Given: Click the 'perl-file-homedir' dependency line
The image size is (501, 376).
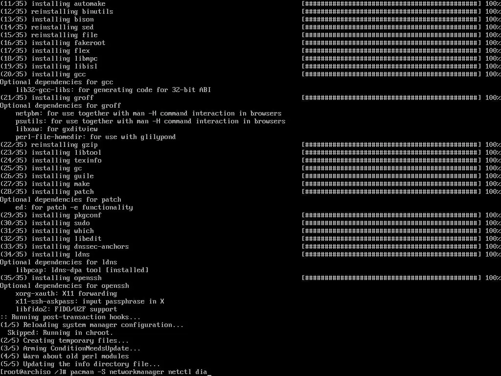Looking at the screenshot, I should [x=95, y=137].
